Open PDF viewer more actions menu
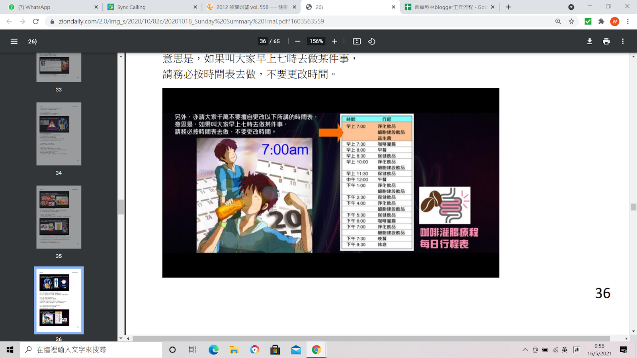 pyautogui.click(x=623, y=41)
